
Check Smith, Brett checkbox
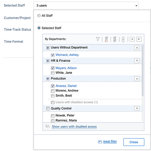click(x=53, y=96)
